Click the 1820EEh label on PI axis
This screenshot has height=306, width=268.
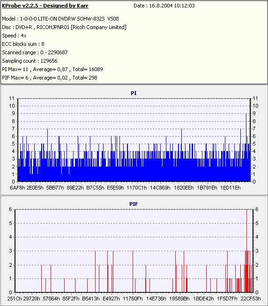[x=184, y=188]
